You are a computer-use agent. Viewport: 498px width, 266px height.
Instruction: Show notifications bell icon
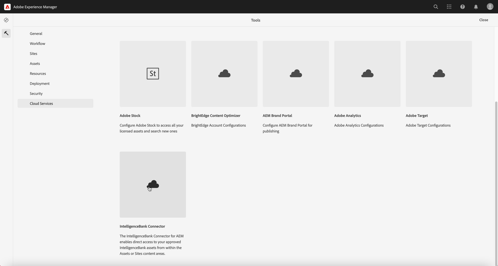pyautogui.click(x=476, y=7)
